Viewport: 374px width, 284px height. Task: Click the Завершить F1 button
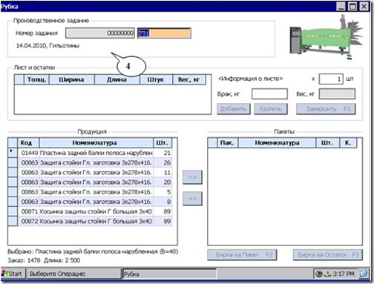[326, 109]
